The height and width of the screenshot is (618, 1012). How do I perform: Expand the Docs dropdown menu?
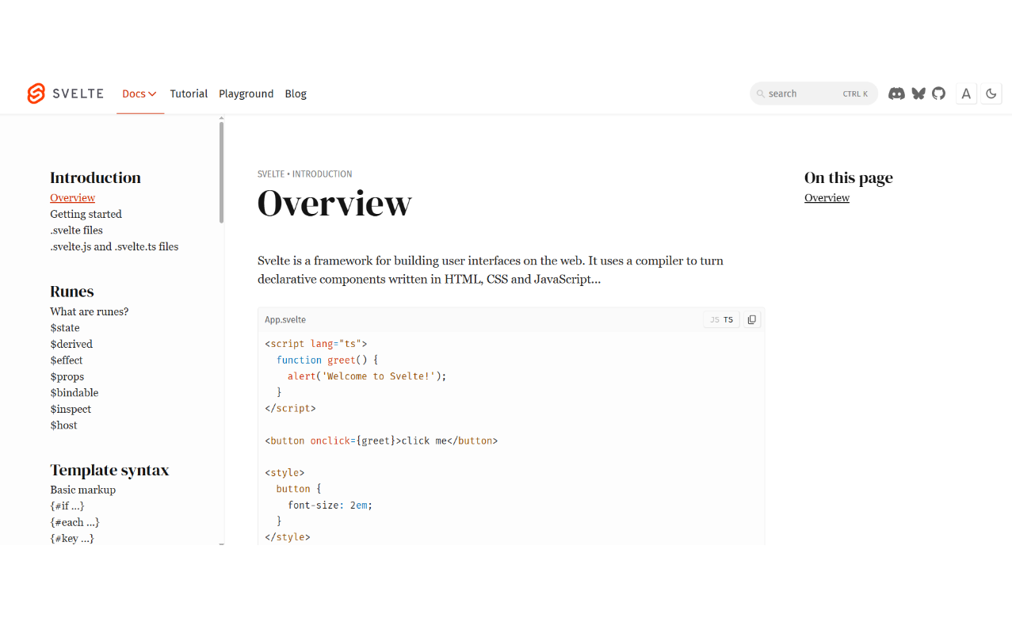tap(139, 93)
